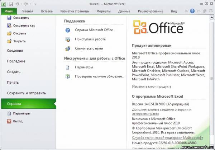
Task: Click the Microsoft Office logo
Action: [159, 27]
